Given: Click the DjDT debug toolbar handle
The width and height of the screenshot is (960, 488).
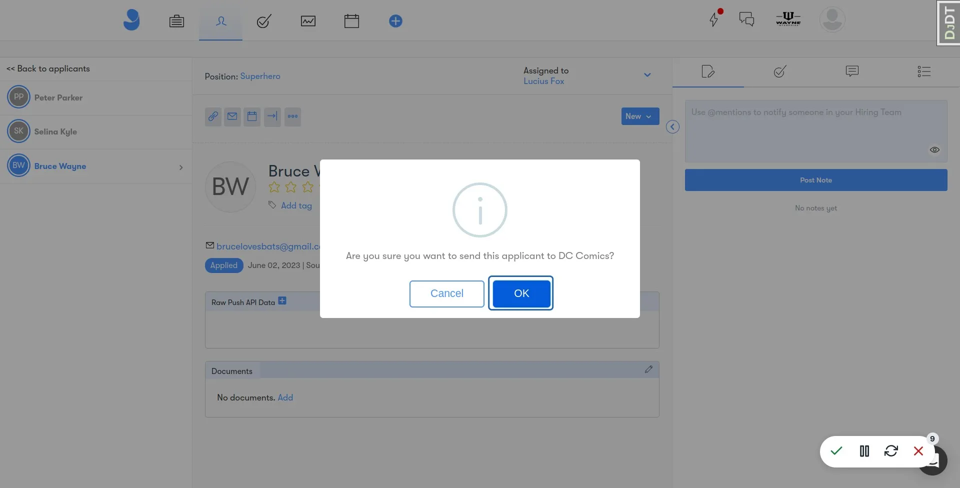Looking at the screenshot, I should click(x=948, y=23).
